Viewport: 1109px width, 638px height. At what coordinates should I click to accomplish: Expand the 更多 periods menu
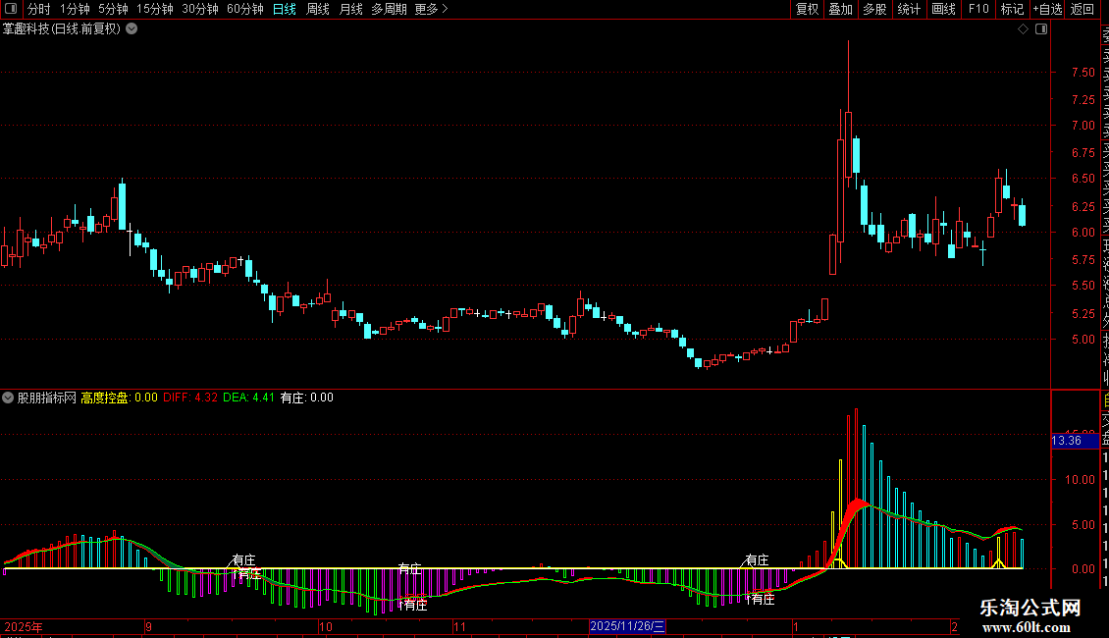pyautogui.click(x=432, y=9)
